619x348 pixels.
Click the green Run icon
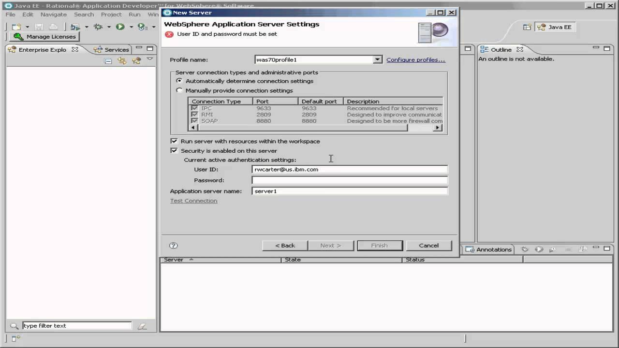coord(120,27)
